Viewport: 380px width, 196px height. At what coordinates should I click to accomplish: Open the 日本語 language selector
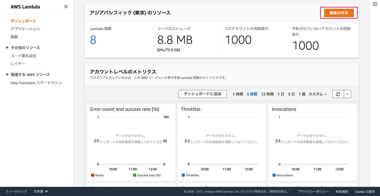(x=41, y=192)
